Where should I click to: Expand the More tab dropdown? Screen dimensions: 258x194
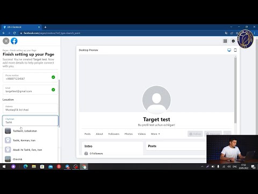(x=155, y=134)
